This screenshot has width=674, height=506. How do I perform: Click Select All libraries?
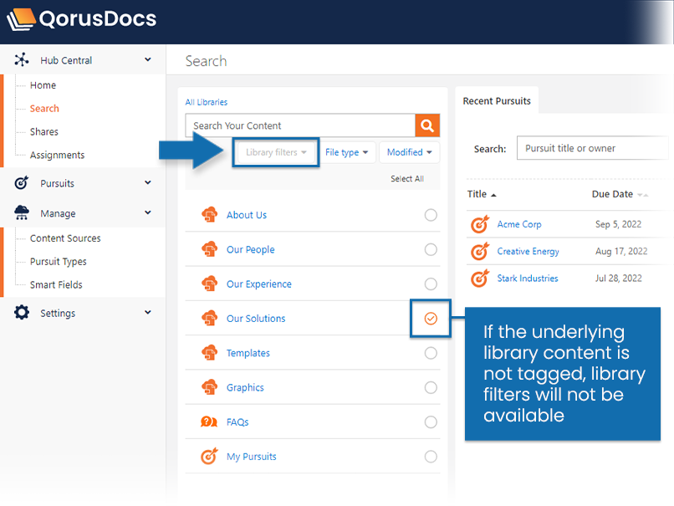(x=407, y=178)
